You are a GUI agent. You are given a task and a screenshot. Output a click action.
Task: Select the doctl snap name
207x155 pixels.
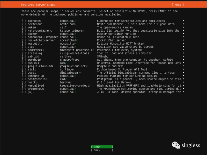pos(32,73)
